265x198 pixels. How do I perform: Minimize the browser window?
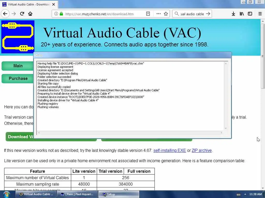click(244, 2)
